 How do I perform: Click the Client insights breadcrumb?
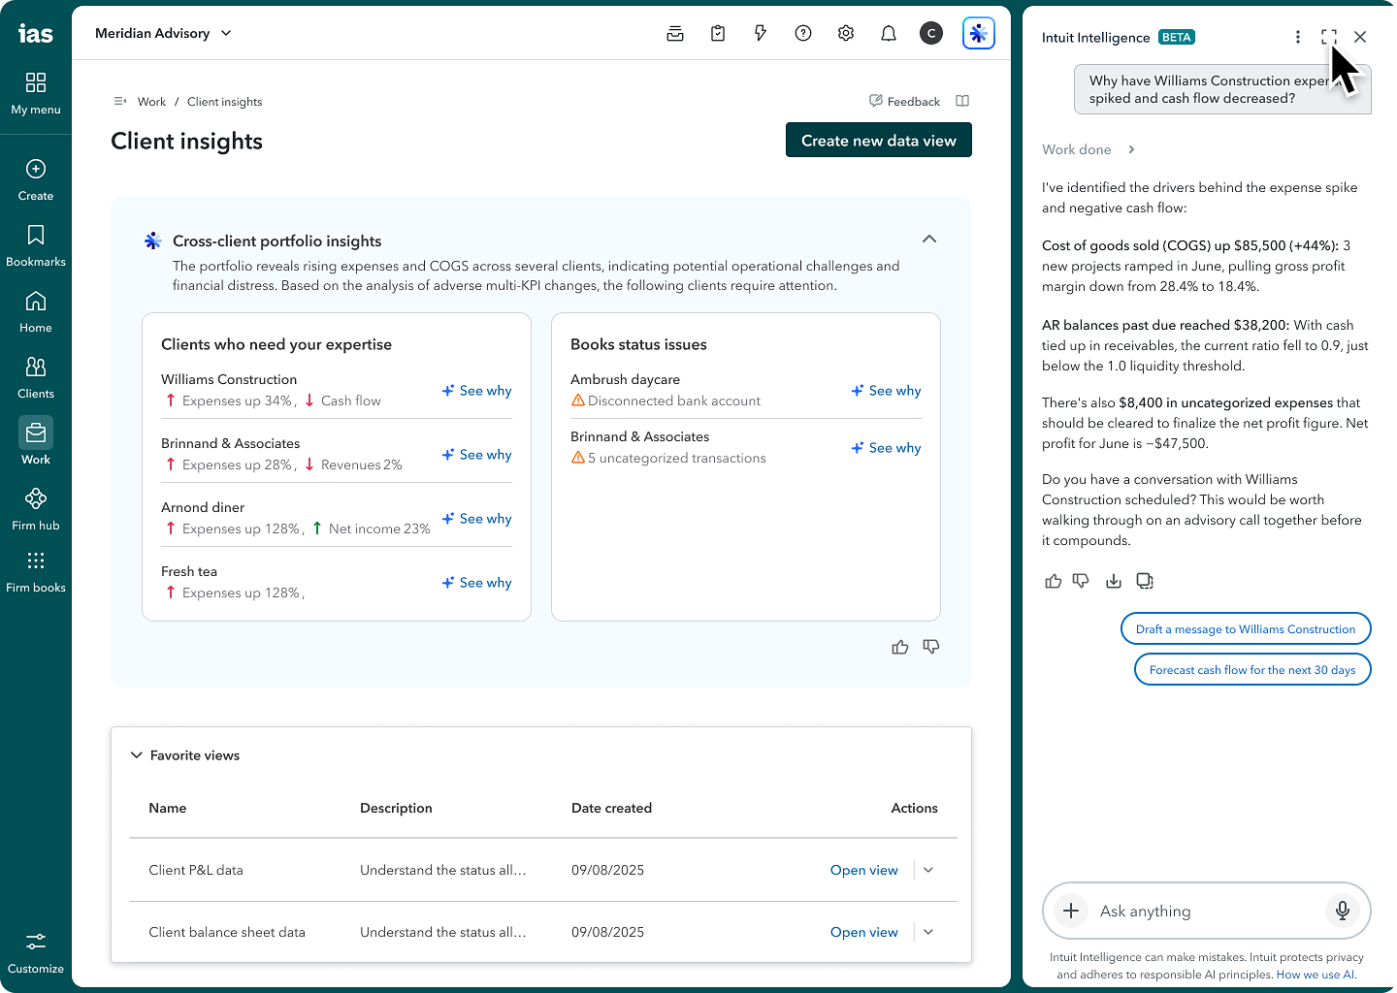click(224, 102)
